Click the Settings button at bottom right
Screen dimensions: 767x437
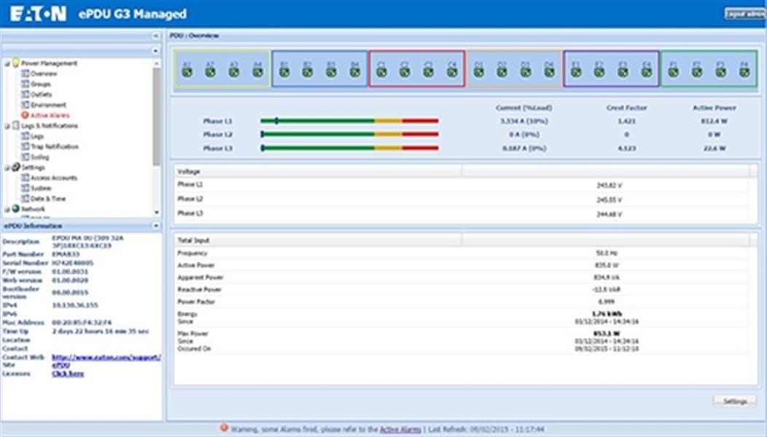(735, 401)
